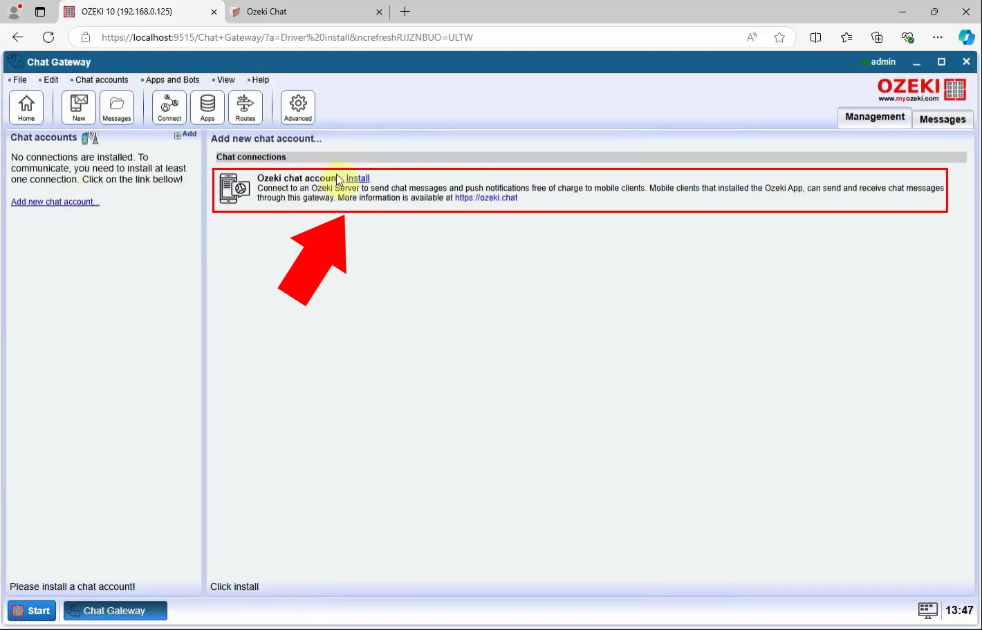Click the OZEKI logo
This screenshot has height=630, width=982.
[x=922, y=90]
